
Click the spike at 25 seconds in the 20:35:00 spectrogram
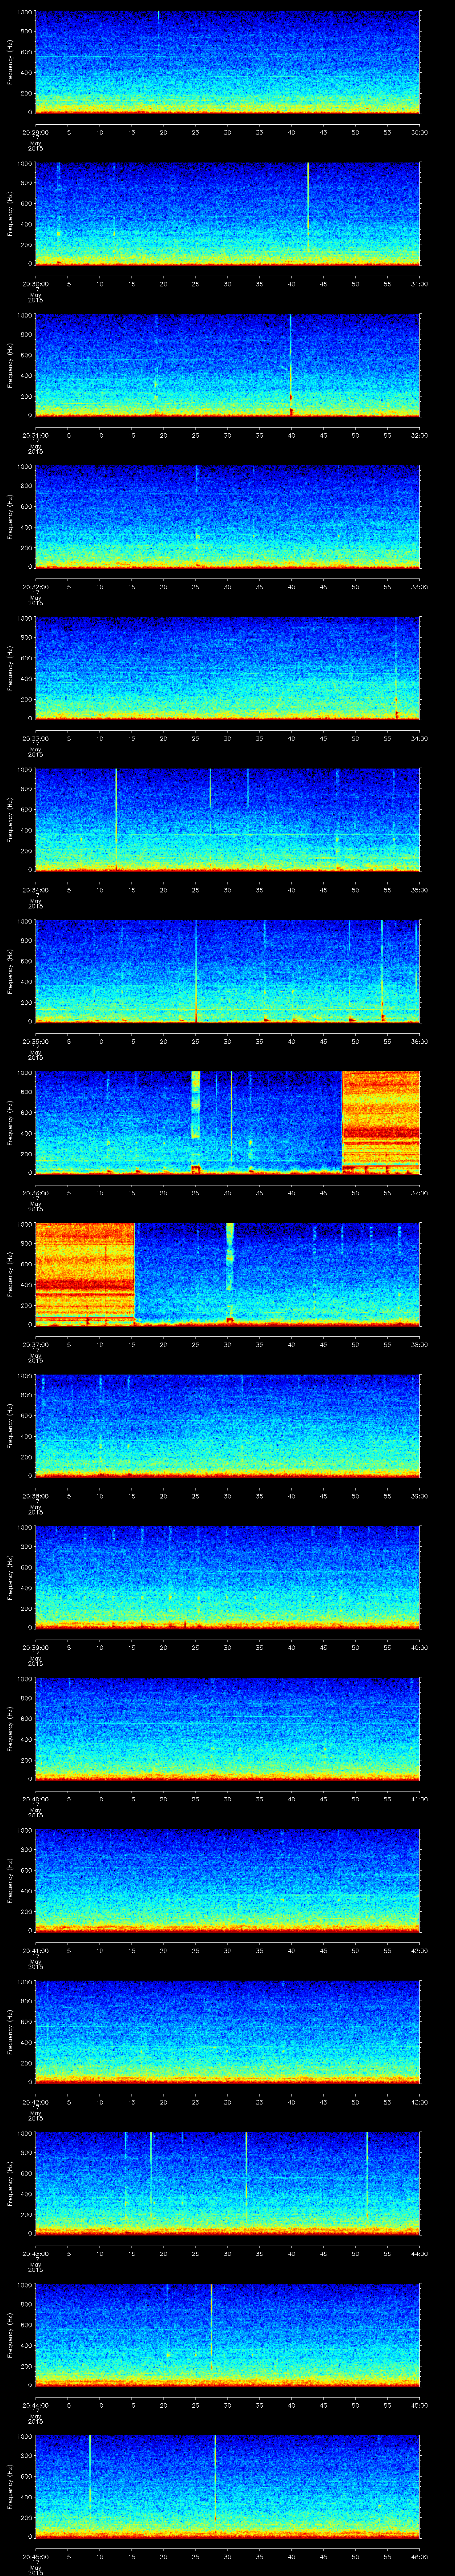(x=196, y=970)
